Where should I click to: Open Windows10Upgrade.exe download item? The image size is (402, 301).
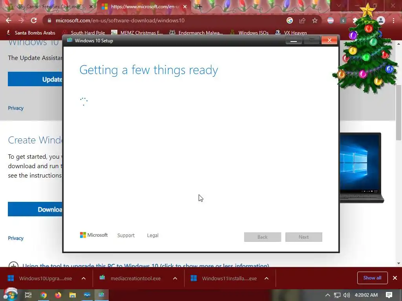click(40, 278)
